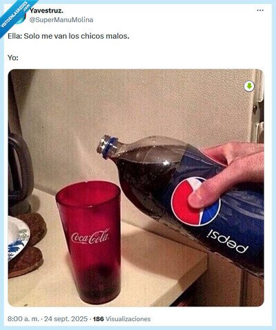Click the red cup in the photo

tap(89, 242)
